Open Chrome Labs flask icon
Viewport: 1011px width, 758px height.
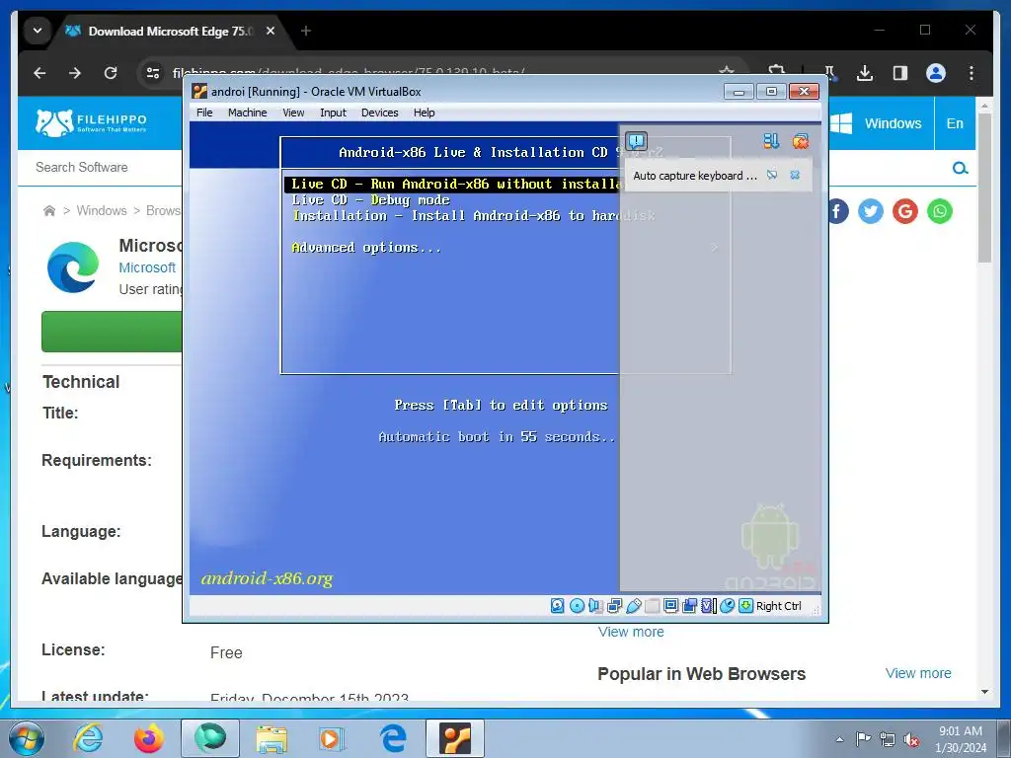click(829, 73)
